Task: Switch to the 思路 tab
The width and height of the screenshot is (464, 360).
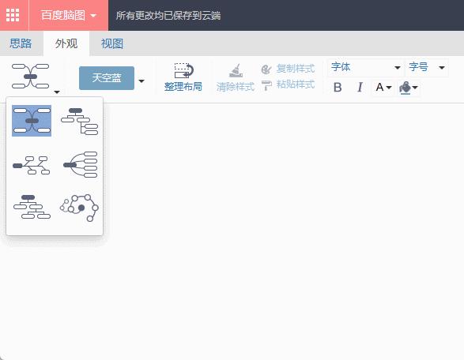Action: pyautogui.click(x=21, y=43)
